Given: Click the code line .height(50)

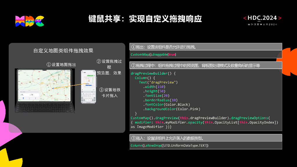Looking at the screenshot, I should point(154,91).
